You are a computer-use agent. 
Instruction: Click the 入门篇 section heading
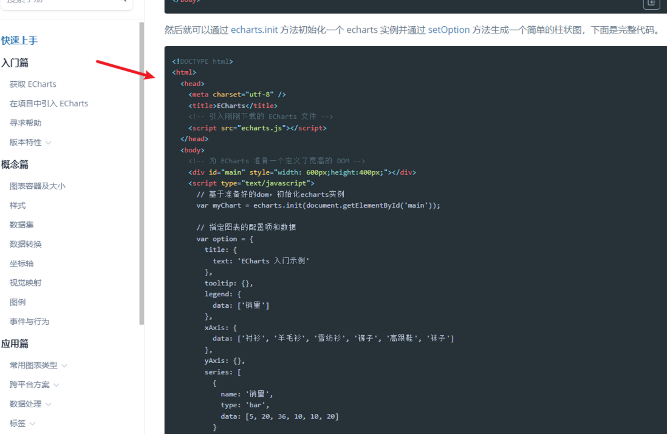point(15,63)
